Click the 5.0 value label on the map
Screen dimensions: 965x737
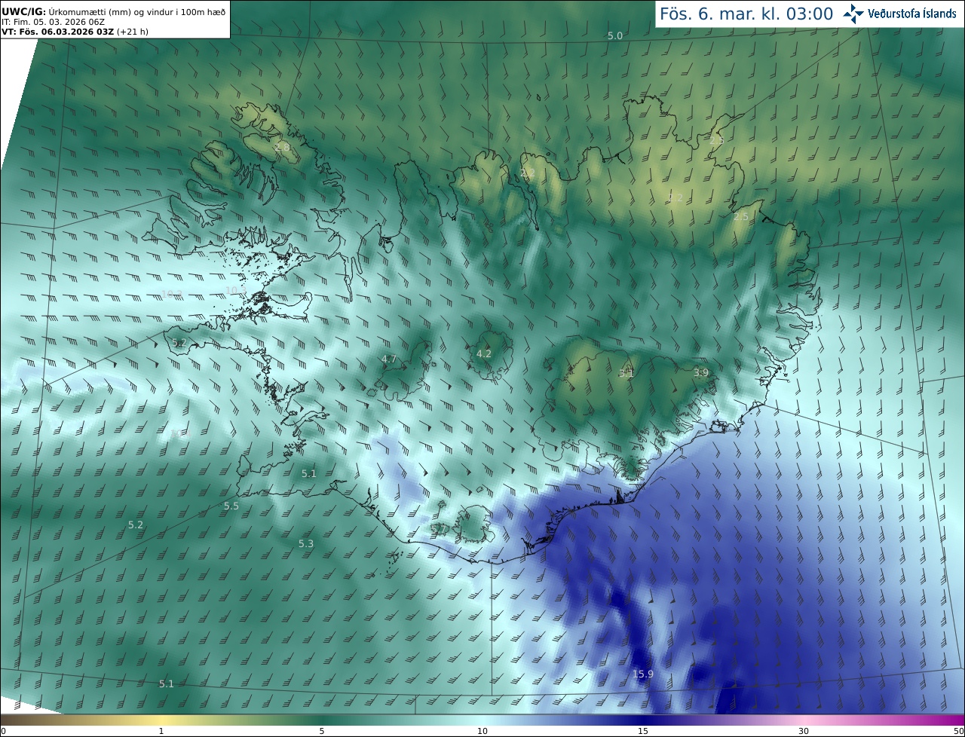click(x=615, y=36)
